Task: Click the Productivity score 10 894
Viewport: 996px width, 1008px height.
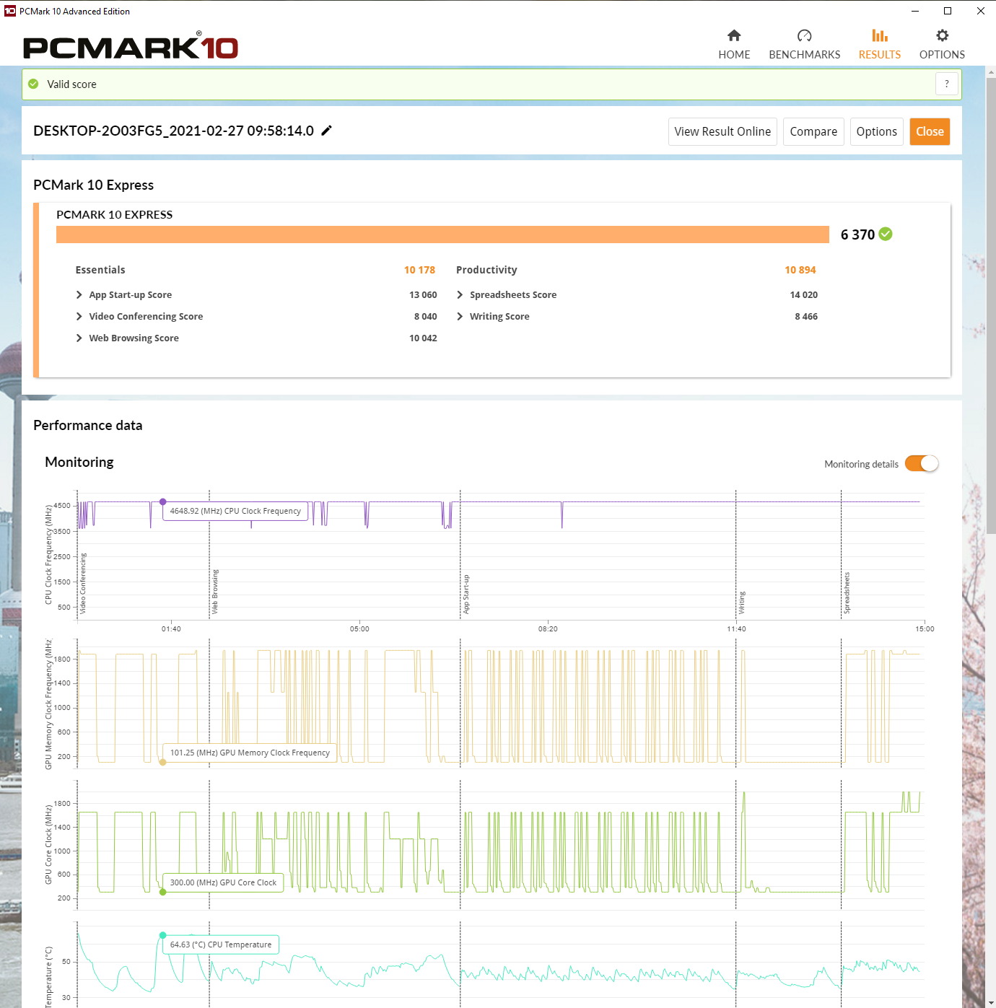Action: 800,270
